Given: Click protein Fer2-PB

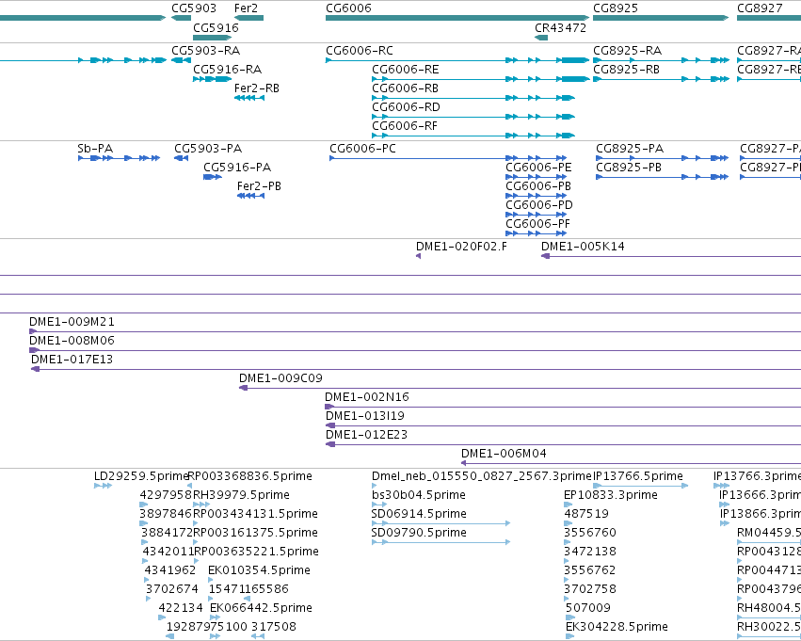Looking at the screenshot, I should click(x=250, y=196).
